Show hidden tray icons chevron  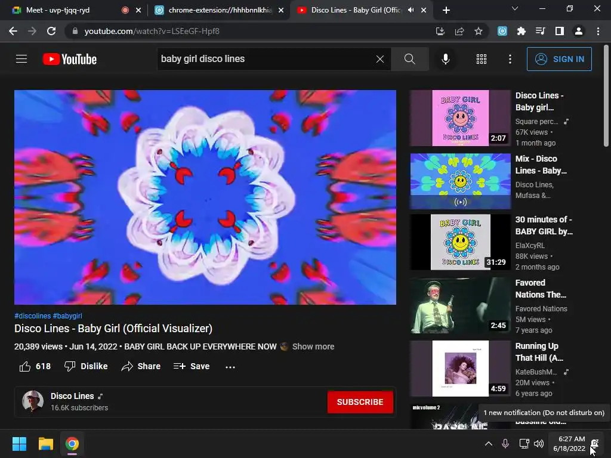click(488, 444)
